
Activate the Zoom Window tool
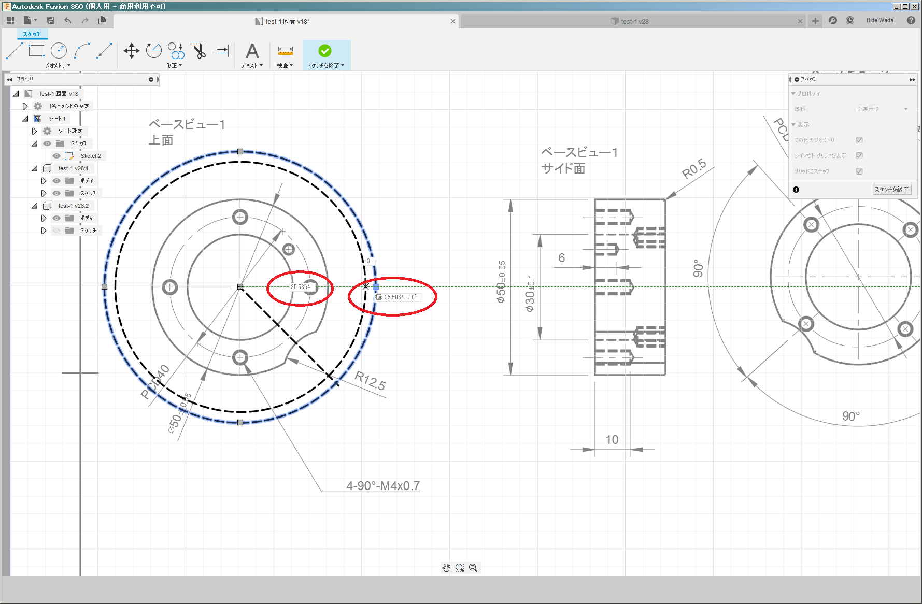(460, 568)
